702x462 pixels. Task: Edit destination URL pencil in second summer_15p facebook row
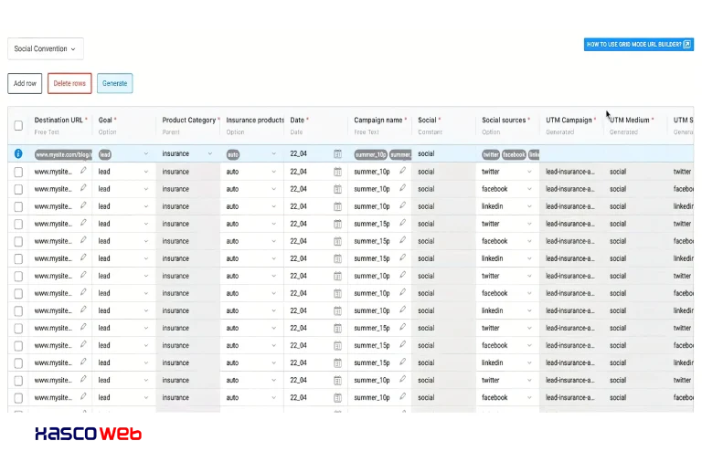[83, 344]
